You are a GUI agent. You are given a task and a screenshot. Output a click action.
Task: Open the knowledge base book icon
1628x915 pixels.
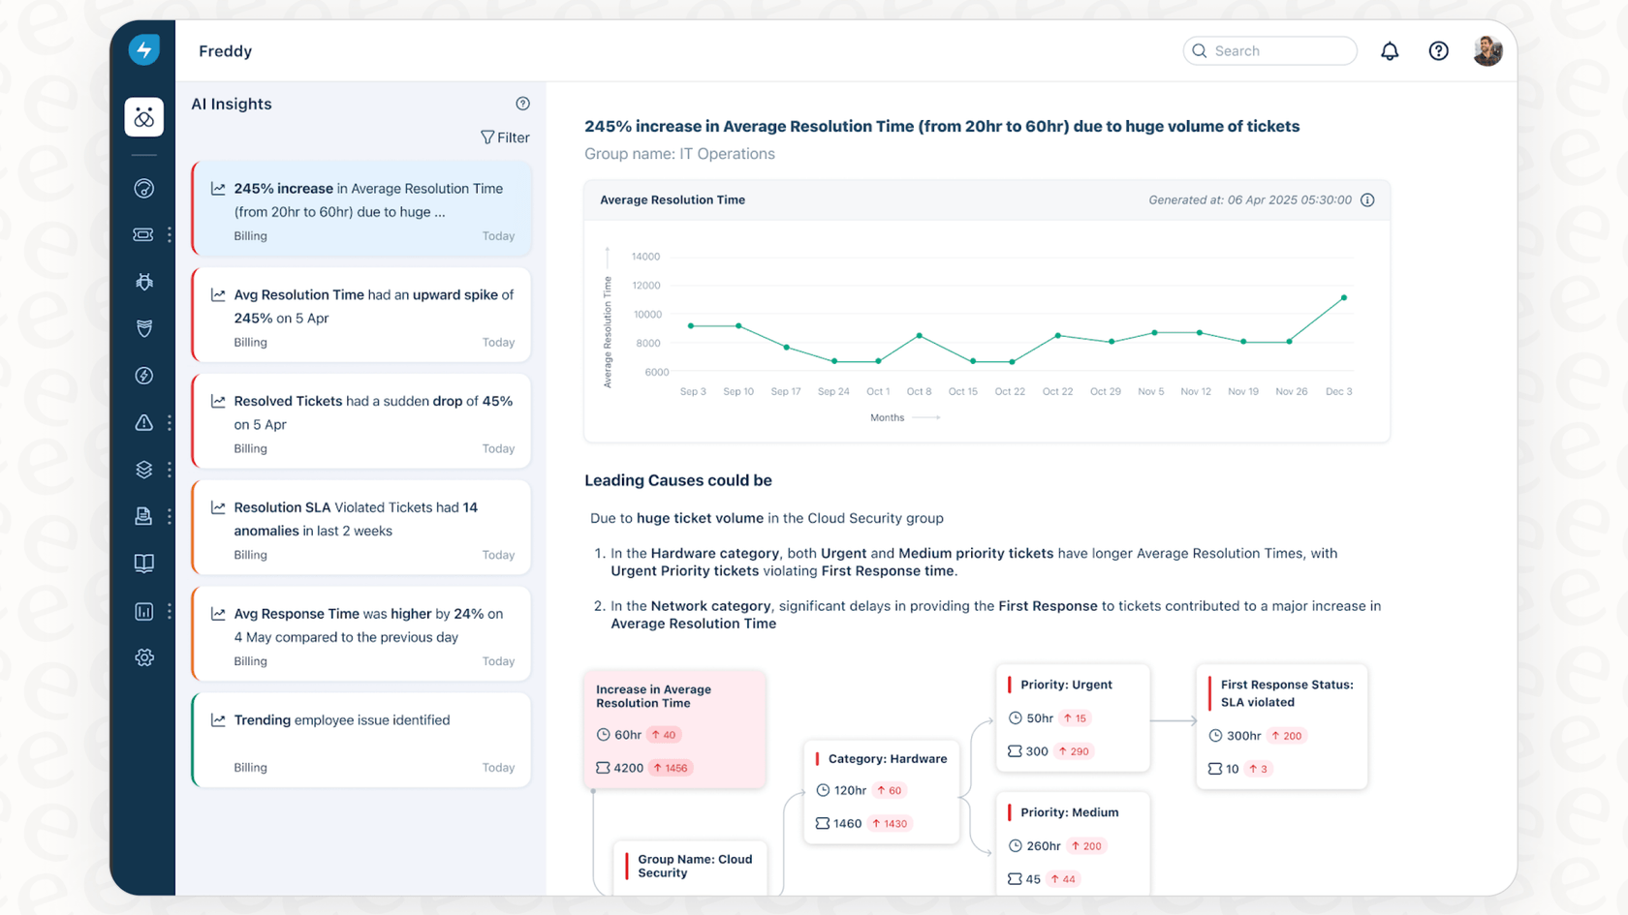pos(143,563)
